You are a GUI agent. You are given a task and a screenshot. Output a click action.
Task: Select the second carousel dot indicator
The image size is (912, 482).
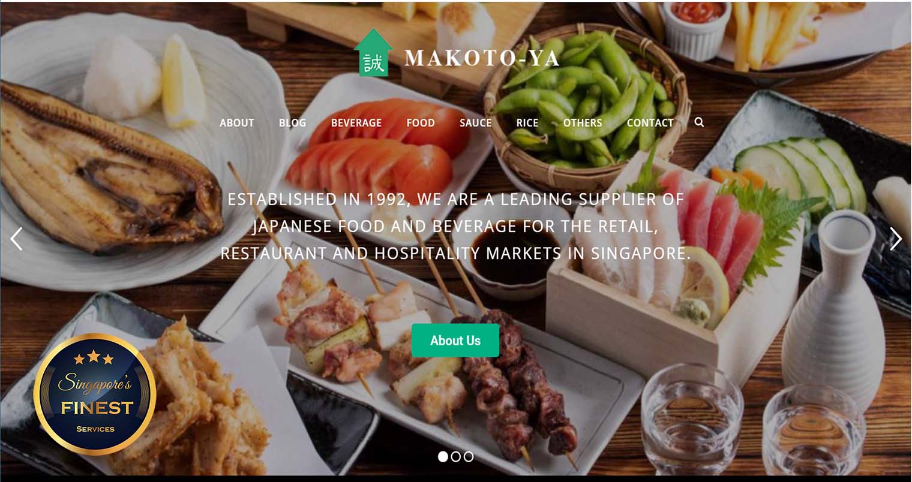pos(455,457)
